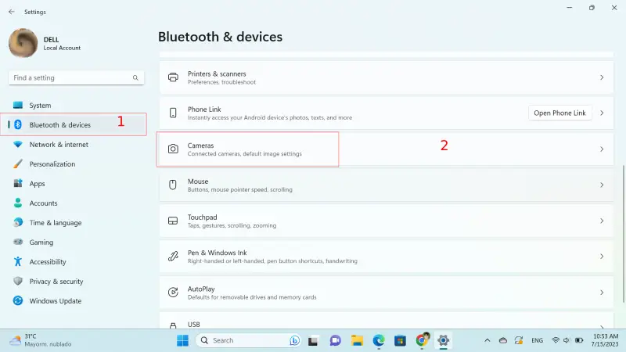Click the Find a setting search box
626x352 pixels.
(76, 77)
